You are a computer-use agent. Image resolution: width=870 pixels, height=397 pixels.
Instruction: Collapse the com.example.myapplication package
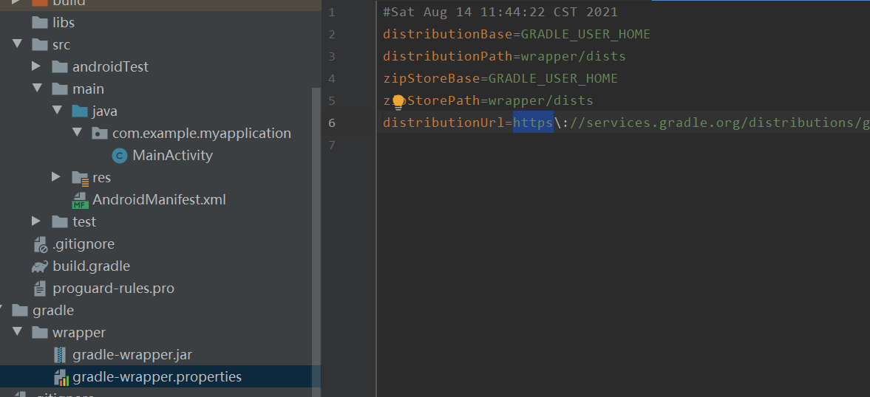[77, 134]
